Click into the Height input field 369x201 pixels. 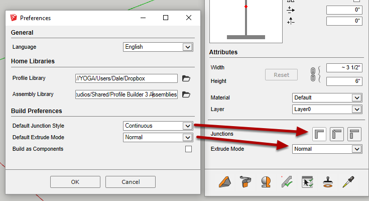344,81
